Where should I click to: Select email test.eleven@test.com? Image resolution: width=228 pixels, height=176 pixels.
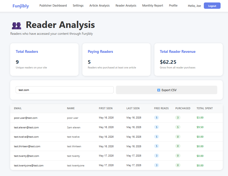(x=26, y=127)
